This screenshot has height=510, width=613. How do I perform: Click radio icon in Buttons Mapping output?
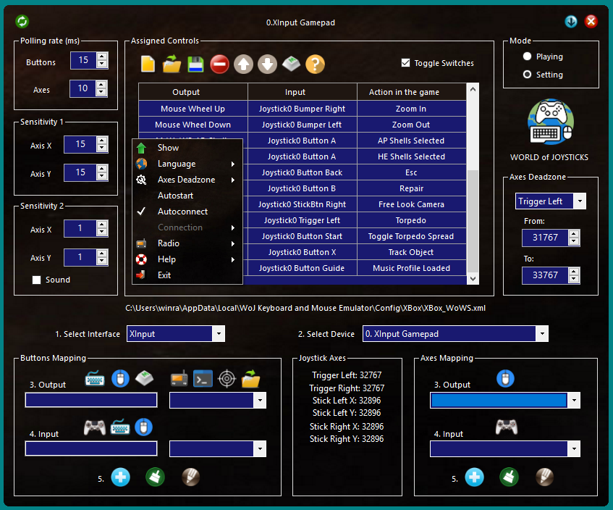179,378
